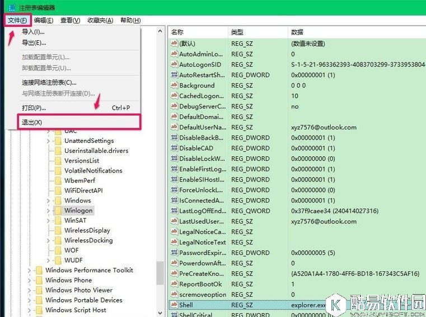Click the tree pane scroll up arrow
426x317 pixels.
160,31
